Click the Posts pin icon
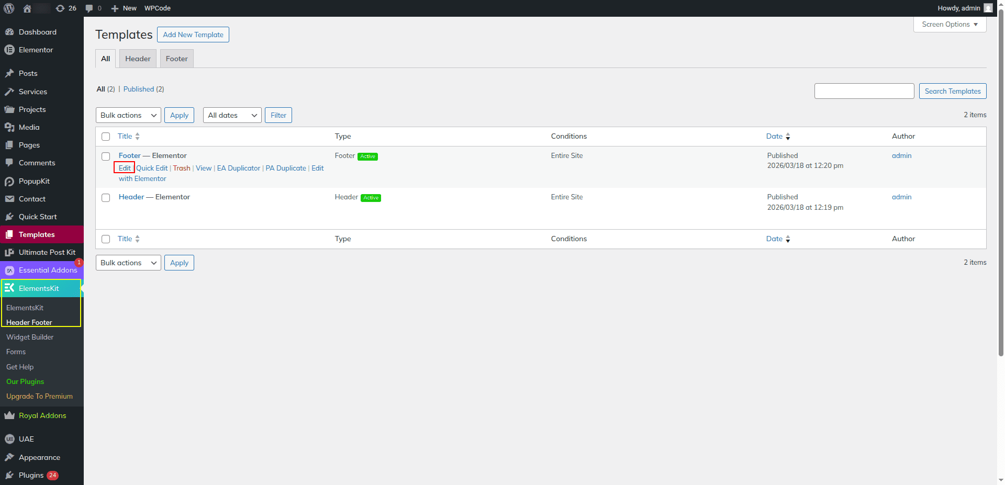Screen dimensions: 1005x485 point(9,73)
